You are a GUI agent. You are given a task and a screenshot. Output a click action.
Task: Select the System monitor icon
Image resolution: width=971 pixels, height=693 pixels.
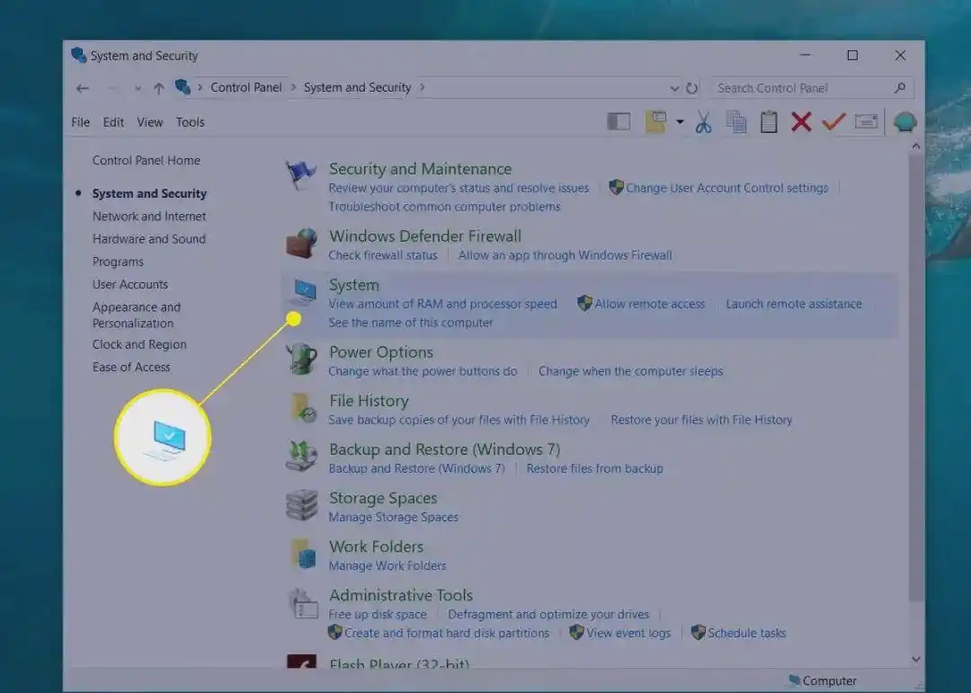(301, 290)
